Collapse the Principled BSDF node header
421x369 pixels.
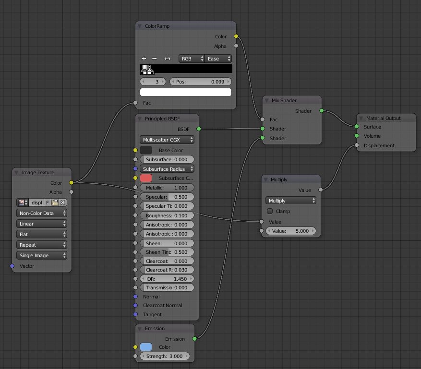click(139, 118)
